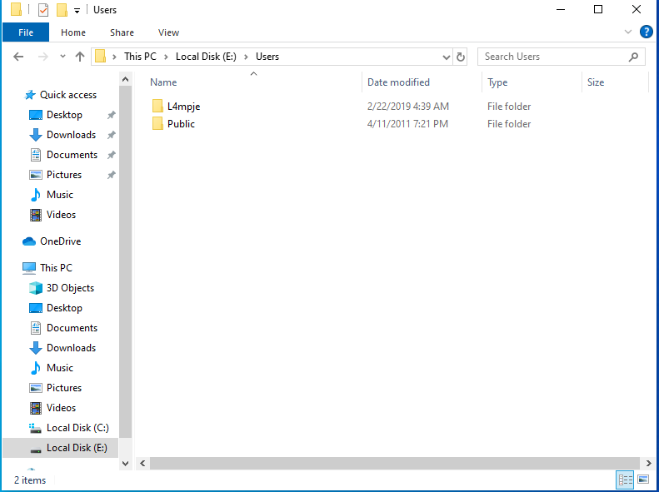Click the Users breadcrumb in address bar
This screenshot has height=492, width=659.
267,57
